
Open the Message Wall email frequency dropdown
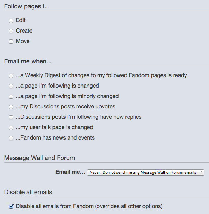click(146, 172)
